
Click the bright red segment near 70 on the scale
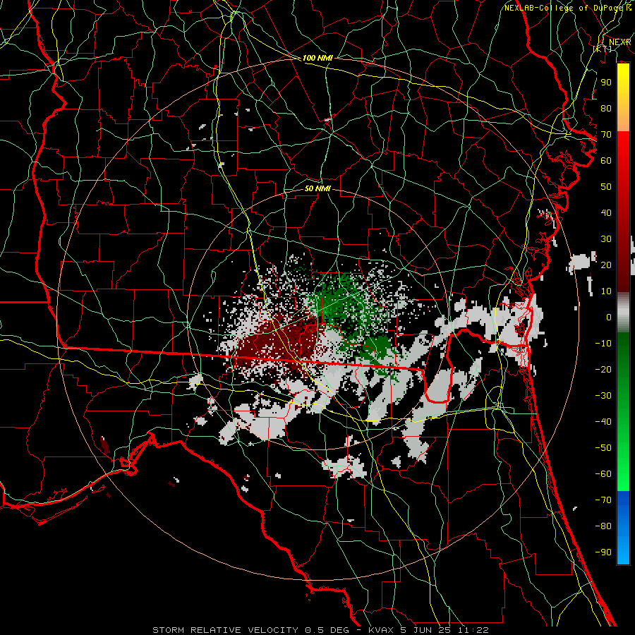coord(623,146)
